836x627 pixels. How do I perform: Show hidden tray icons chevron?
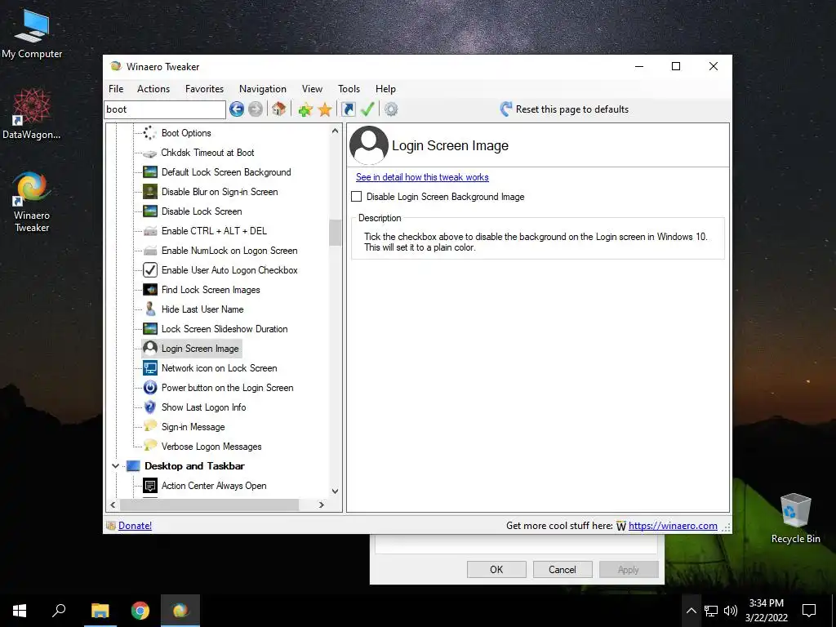click(x=691, y=611)
